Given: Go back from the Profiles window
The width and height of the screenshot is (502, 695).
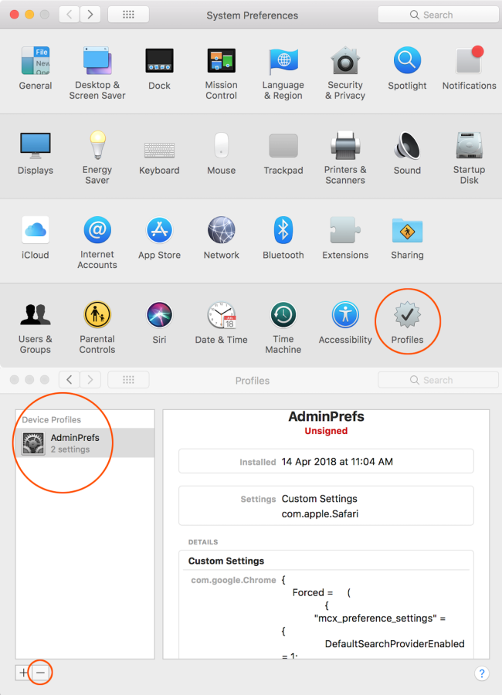Looking at the screenshot, I should [x=70, y=380].
